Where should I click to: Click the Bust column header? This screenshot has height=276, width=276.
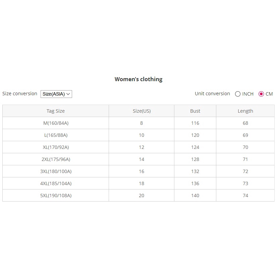point(195,111)
